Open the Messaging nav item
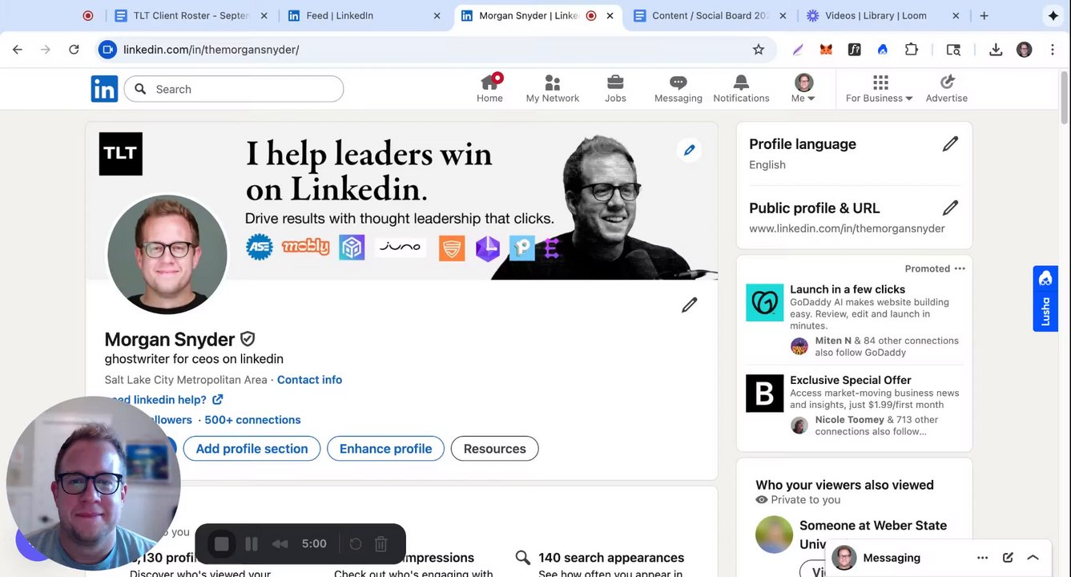 678,88
